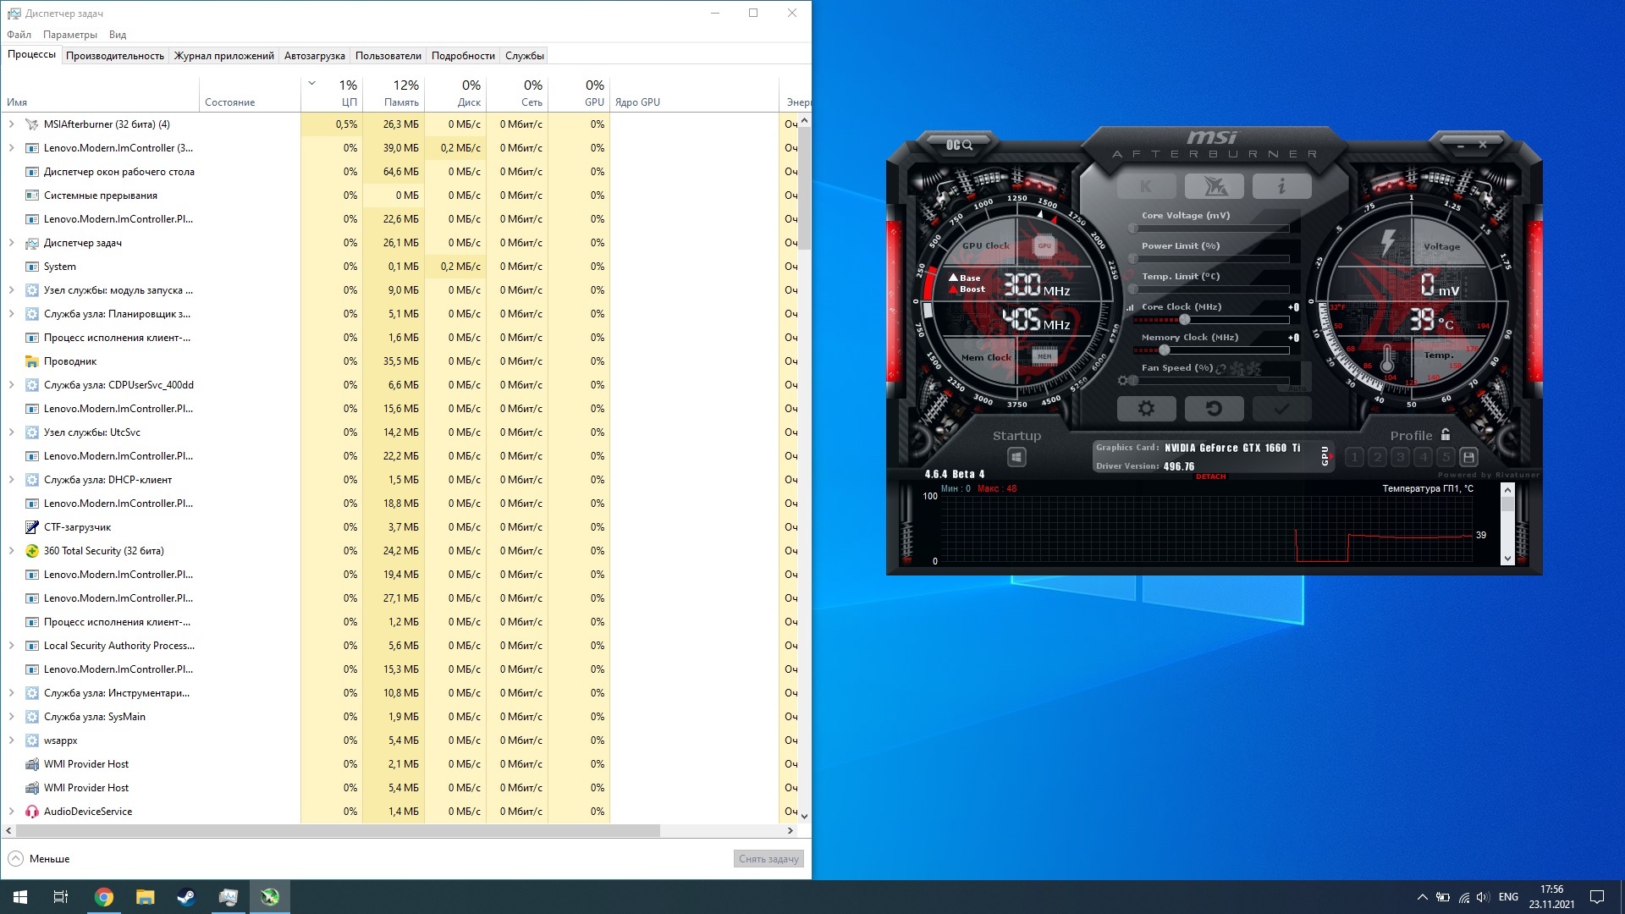Toggle the profile lock icon
The width and height of the screenshot is (1625, 914).
tap(1446, 435)
